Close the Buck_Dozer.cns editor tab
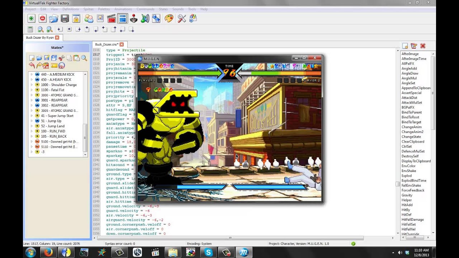Image resolution: width=459 pixels, height=258 pixels. 122,44
